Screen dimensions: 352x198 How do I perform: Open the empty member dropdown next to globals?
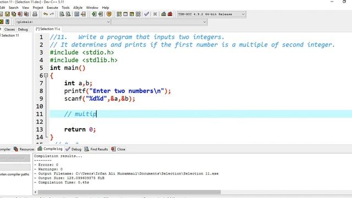tap(159, 22)
